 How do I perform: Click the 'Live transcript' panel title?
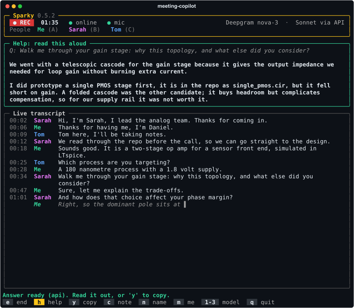pos(39,113)
